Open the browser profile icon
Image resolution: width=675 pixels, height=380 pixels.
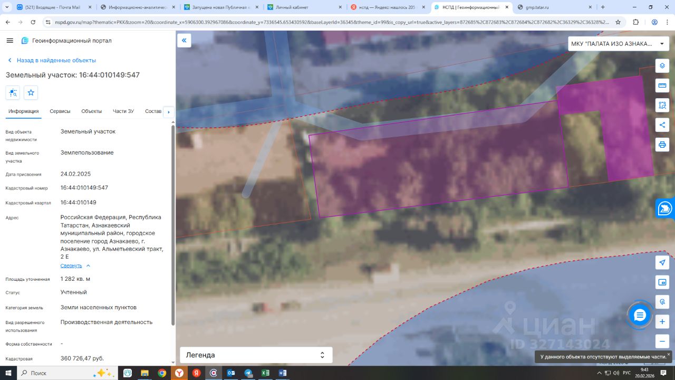point(654,22)
